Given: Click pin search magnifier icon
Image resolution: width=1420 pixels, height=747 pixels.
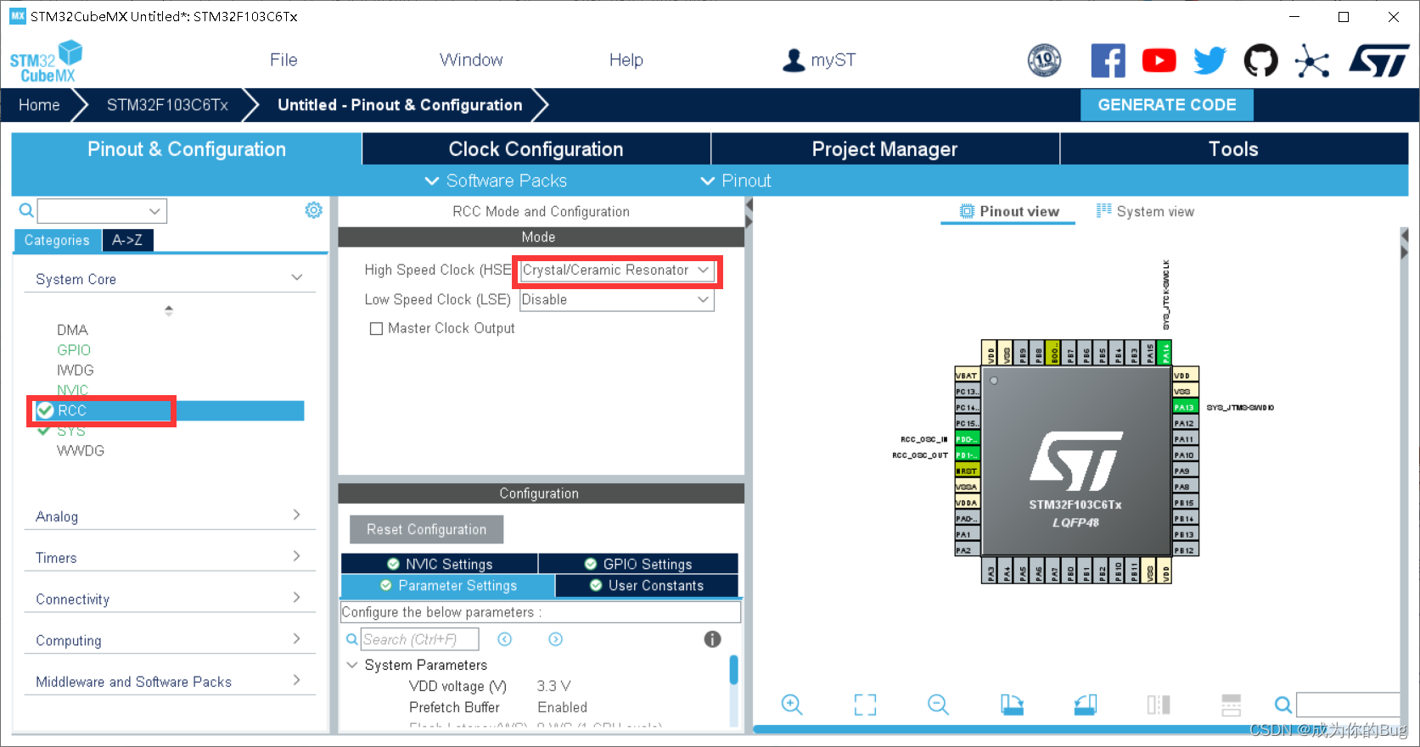Looking at the screenshot, I should [1283, 705].
